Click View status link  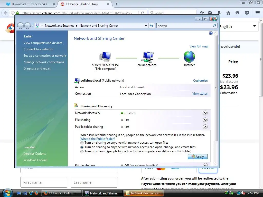pyautogui.click(x=200, y=94)
